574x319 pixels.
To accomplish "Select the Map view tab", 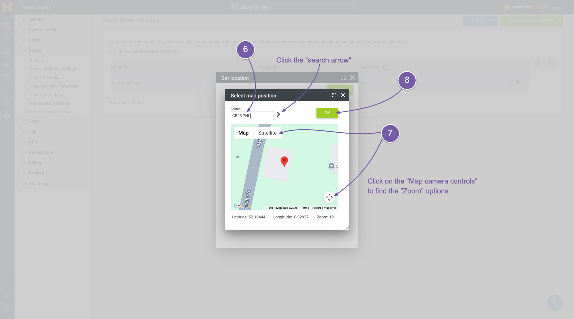I will (x=243, y=133).
